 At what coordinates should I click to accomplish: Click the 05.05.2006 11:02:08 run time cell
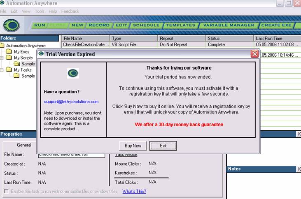click(278, 44)
